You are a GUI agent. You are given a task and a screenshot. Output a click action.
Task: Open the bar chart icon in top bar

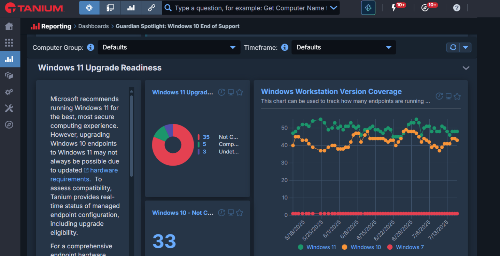(x=131, y=8)
